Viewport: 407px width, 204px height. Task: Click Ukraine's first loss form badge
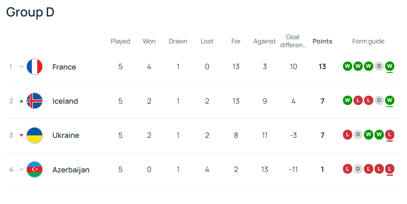348,135
